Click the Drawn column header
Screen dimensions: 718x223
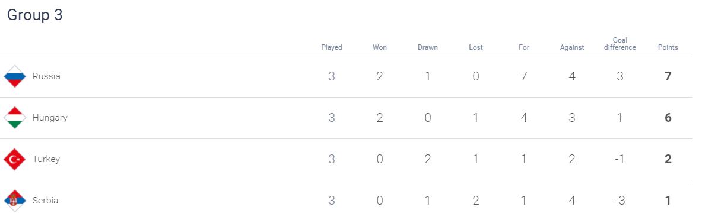point(428,47)
